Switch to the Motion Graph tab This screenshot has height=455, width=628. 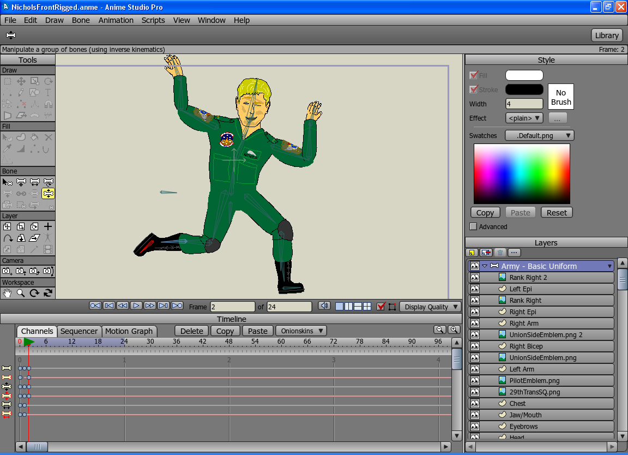click(x=129, y=331)
